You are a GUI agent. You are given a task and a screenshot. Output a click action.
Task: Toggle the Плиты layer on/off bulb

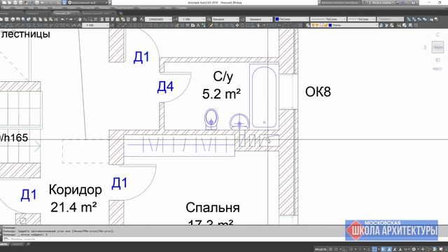pyautogui.click(x=313, y=25)
